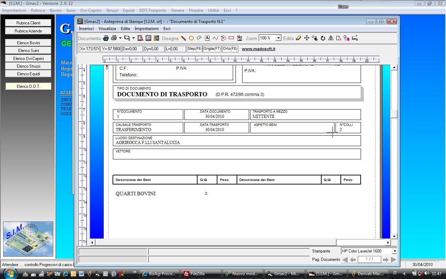Image resolution: width=446 pixels, height=279 pixels.
Task: Select the draw line tool
Action: [183, 38]
